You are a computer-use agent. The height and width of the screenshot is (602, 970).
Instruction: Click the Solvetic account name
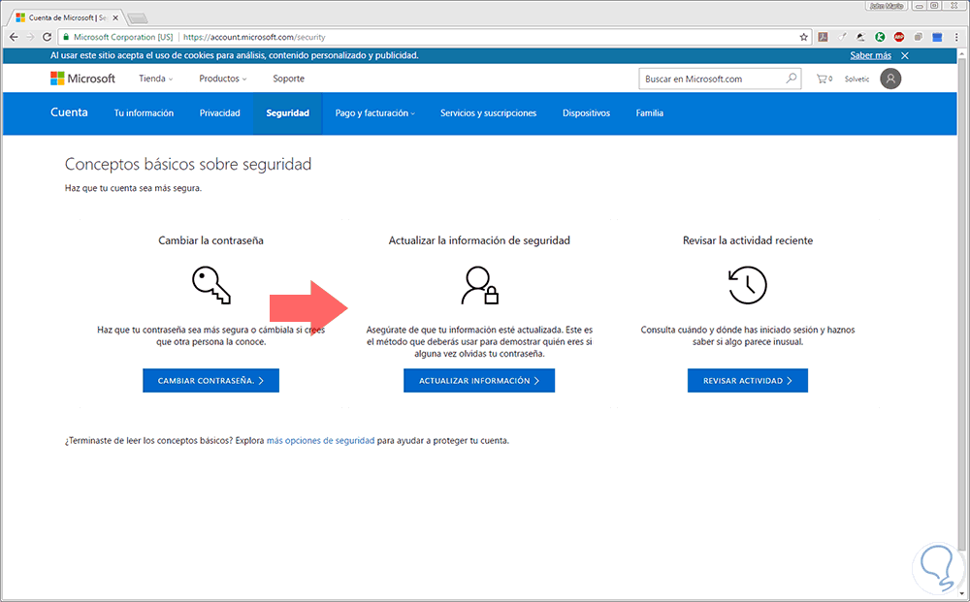857,79
